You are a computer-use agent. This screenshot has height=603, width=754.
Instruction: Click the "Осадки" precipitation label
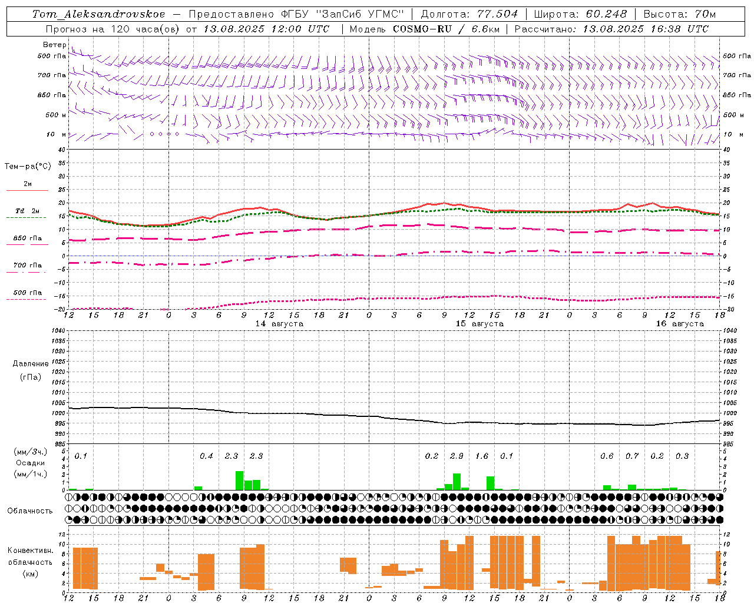pyautogui.click(x=30, y=463)
